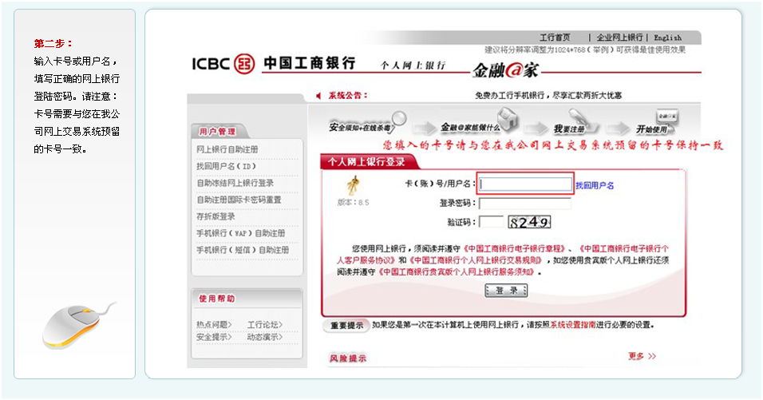
Task: Focus the card number/username input field
Action: point(525,184)
